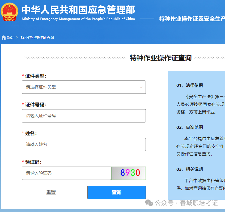Click the 查询 button
Screen dimensions: 225x212
(x=117, y=192)
